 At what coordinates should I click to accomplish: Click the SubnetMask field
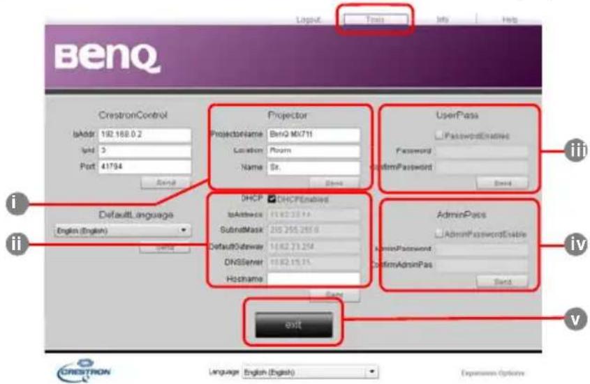pos(314,230)
